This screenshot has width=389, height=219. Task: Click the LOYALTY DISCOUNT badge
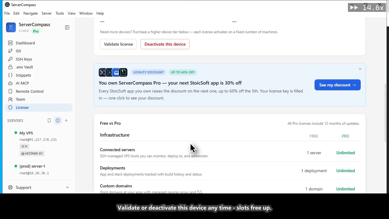(148, 72)
